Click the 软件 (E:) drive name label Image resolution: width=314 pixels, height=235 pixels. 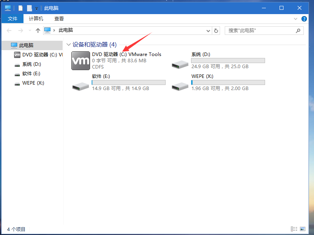coord(101,76)
